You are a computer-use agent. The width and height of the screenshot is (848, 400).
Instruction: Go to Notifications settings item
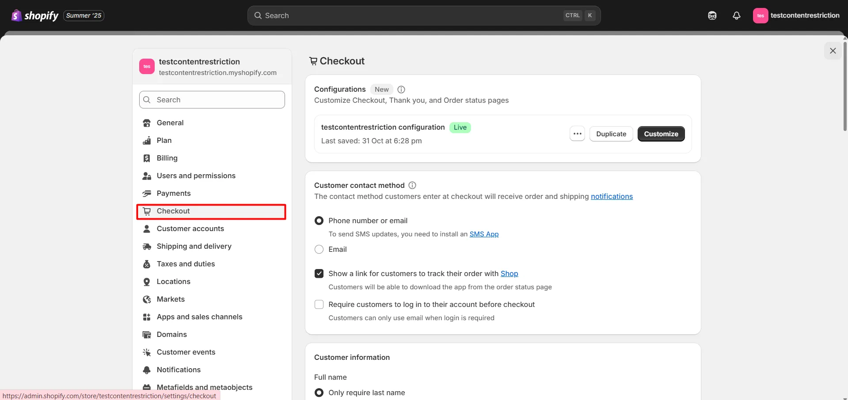tap(212, 370)
